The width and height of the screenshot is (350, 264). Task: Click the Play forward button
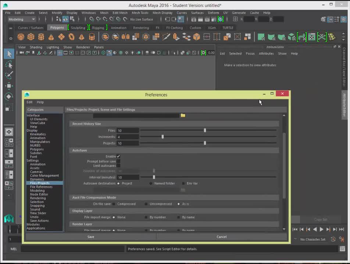click(x=321, y=229)
